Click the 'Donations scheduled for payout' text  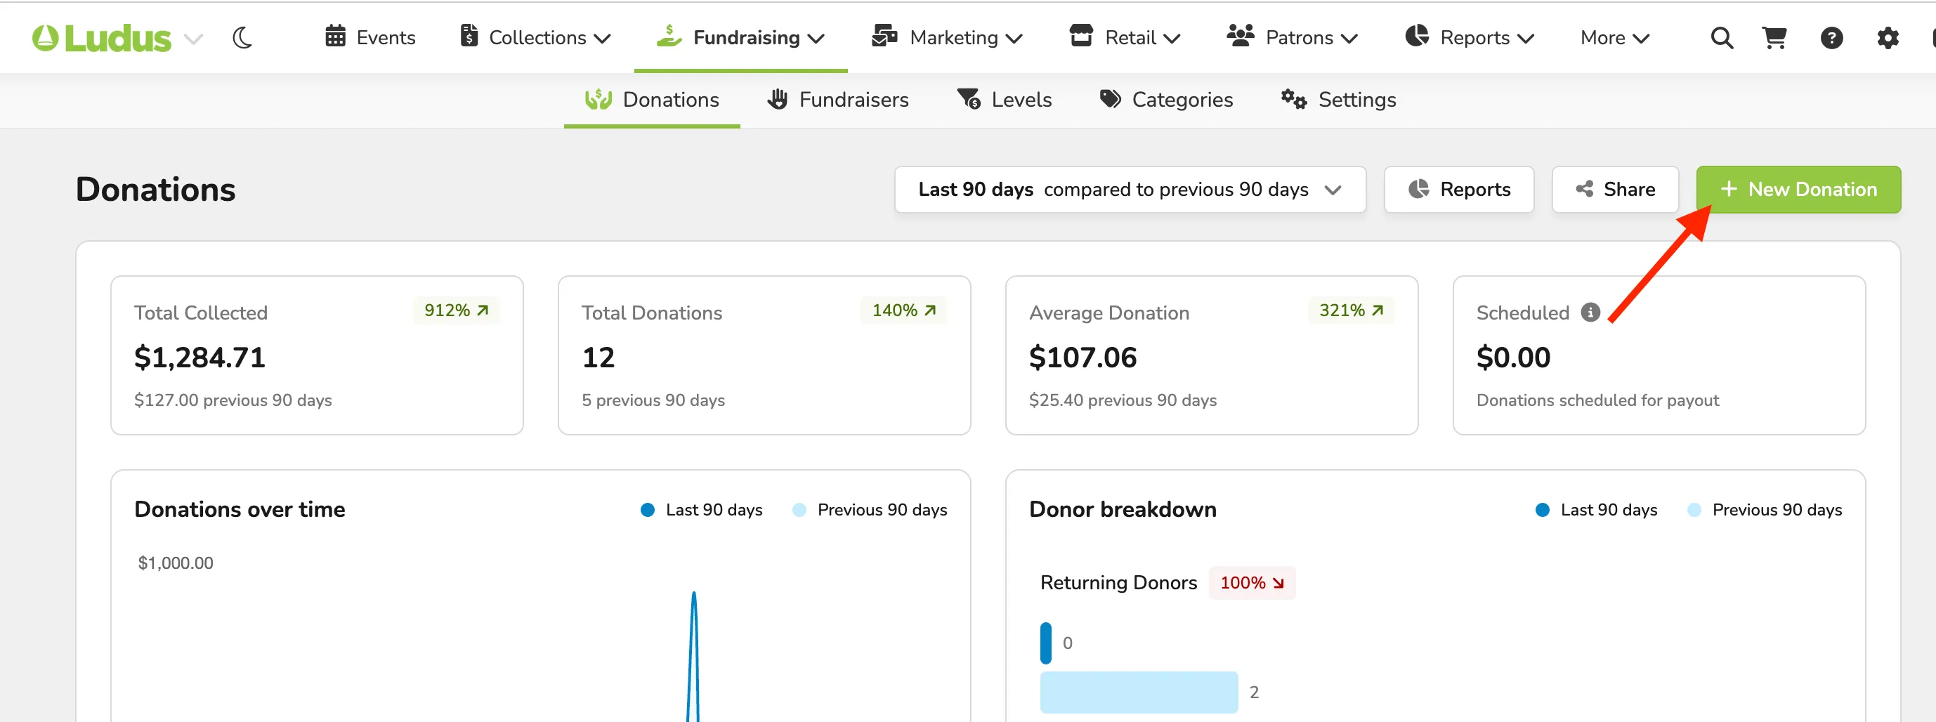(1597, 400)
